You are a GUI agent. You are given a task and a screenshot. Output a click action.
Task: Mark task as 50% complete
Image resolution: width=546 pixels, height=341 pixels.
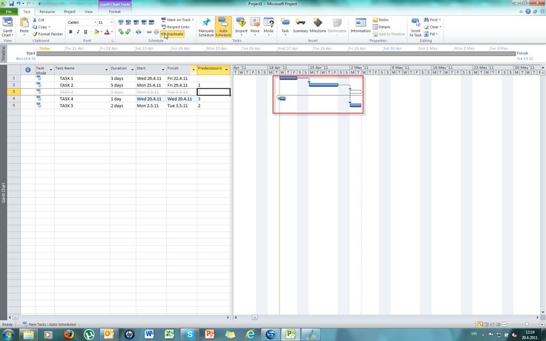point(136,23)
